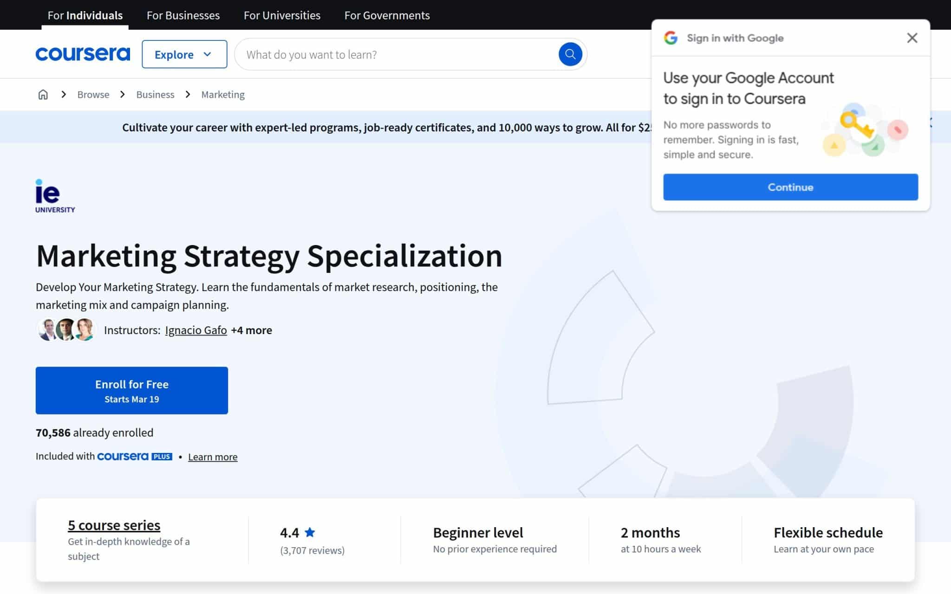Click the promotional banner text
Viewport: 951px width, 594px height.
click(x=386, y=127)
